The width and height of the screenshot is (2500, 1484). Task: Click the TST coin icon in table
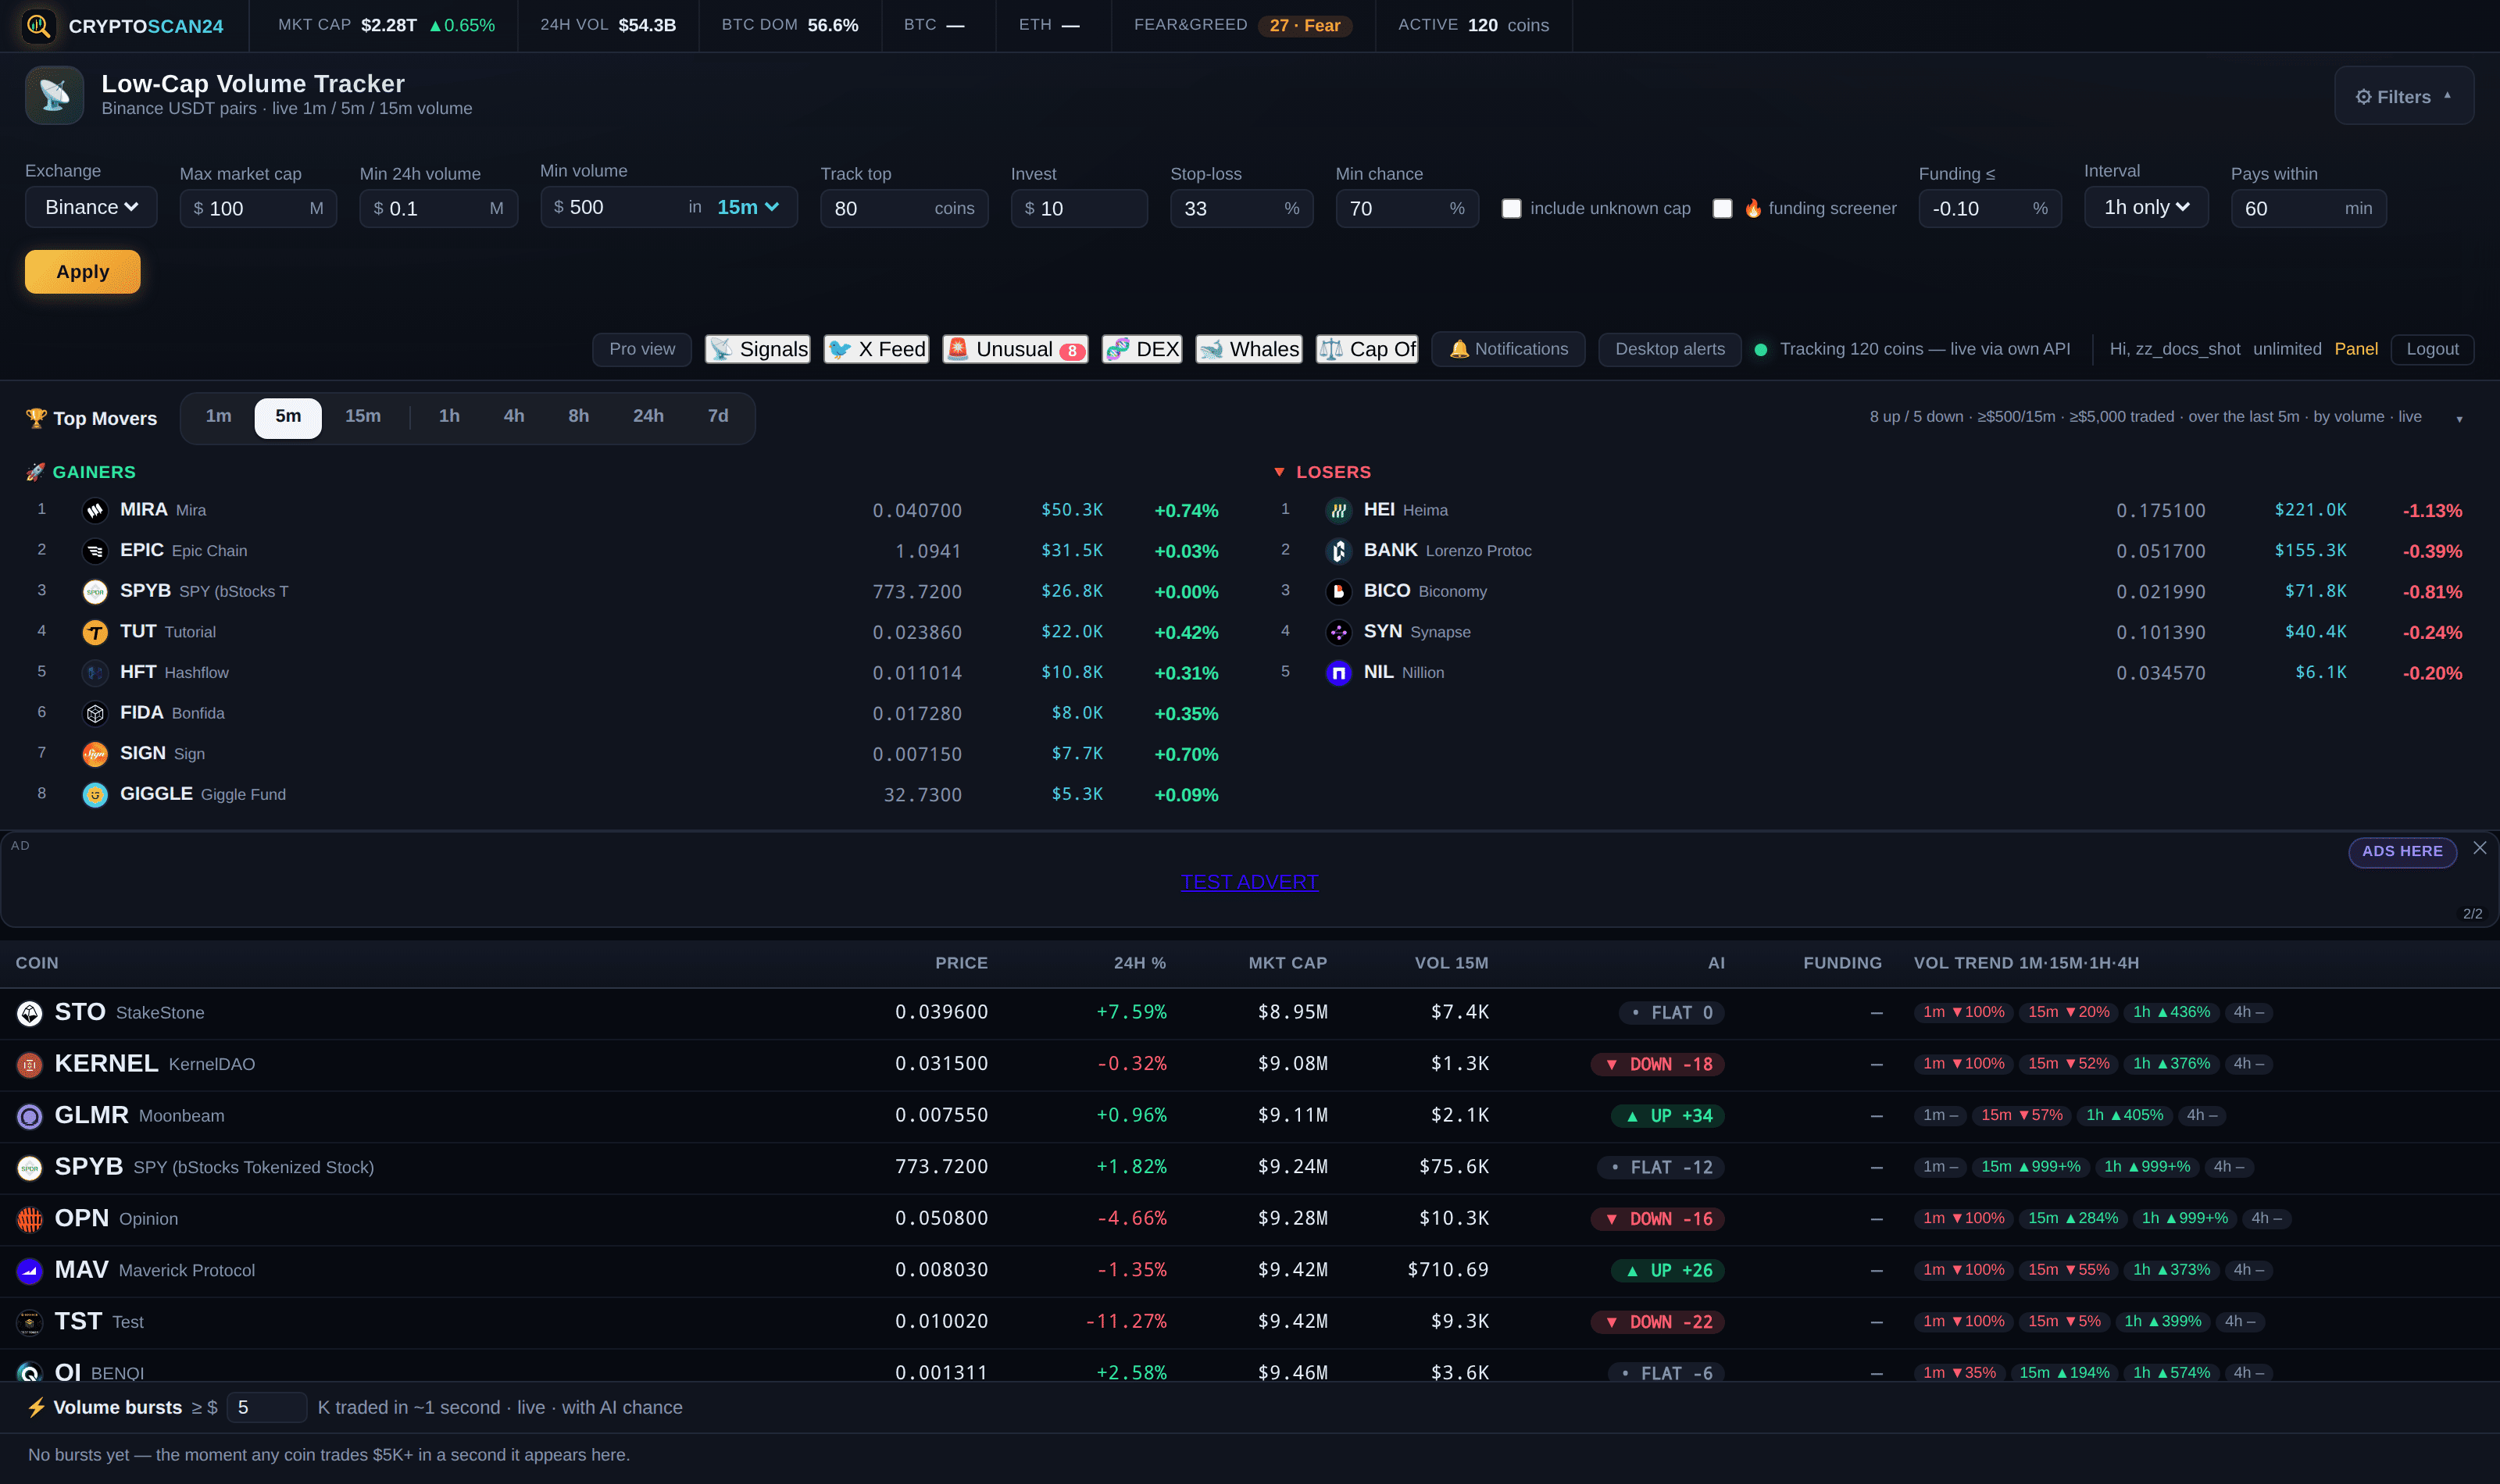click(30, 1322)
